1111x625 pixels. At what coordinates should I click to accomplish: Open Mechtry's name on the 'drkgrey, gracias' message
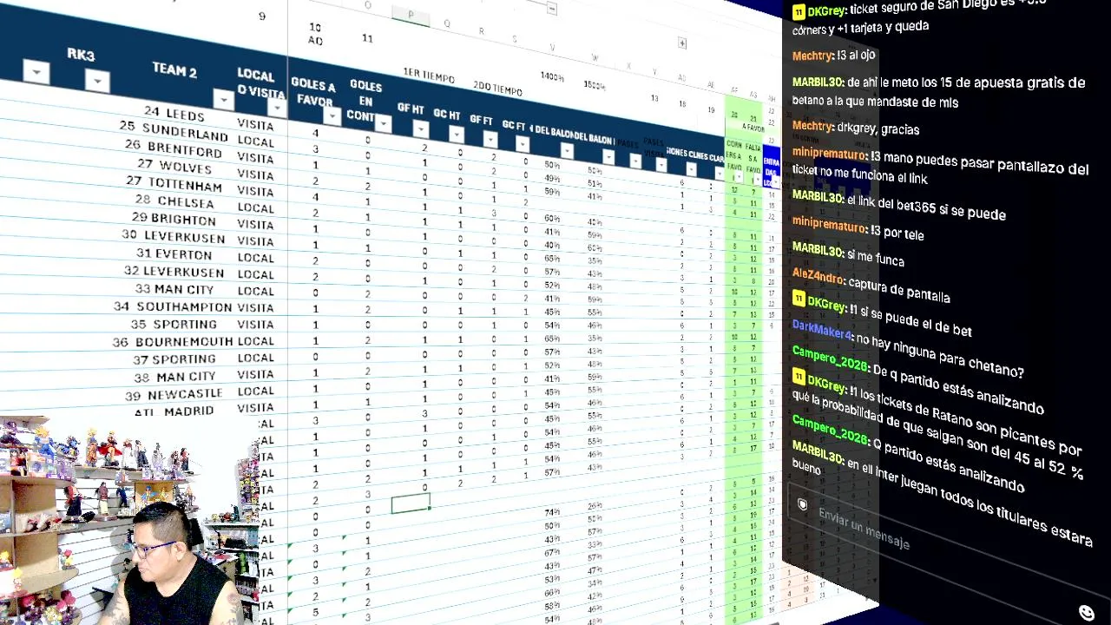coord(812,126)
